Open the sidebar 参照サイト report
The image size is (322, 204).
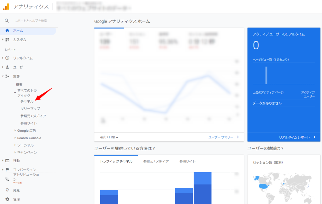(x=29, y=123)
